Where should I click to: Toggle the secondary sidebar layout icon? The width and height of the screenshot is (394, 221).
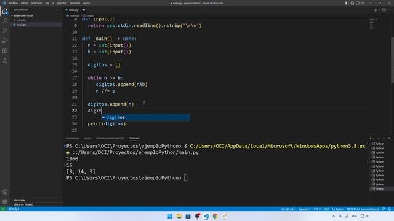pos(358,3)
